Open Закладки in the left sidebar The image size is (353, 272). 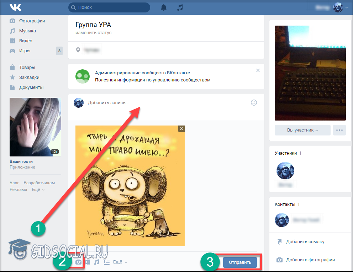[29, 77]
